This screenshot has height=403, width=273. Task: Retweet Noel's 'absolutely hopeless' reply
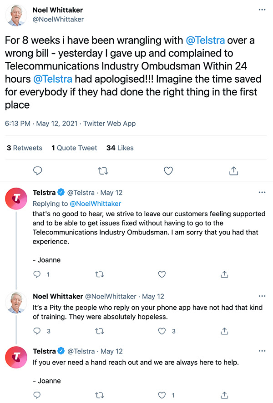pos(99,331)
